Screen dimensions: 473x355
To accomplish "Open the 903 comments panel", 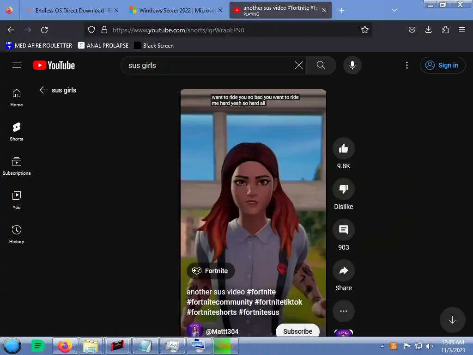I will pyautogui.click(x=343, y=230).
